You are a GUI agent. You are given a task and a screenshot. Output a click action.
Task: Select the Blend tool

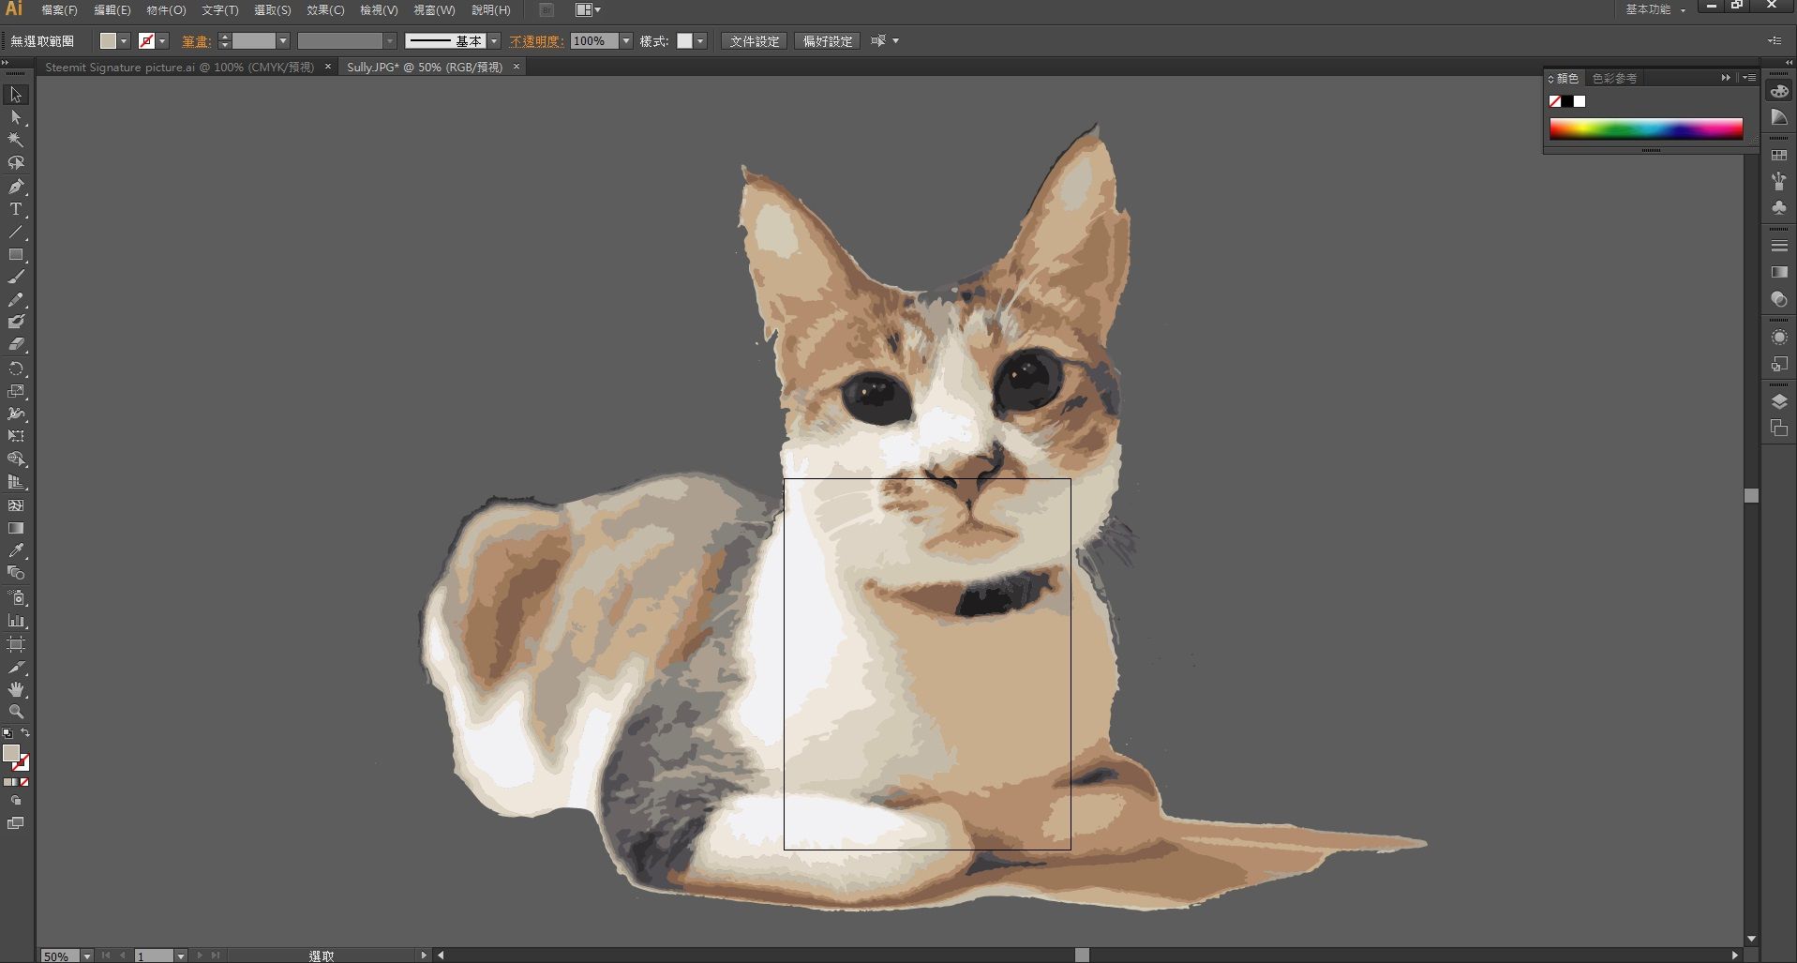[x=16, y=573]
